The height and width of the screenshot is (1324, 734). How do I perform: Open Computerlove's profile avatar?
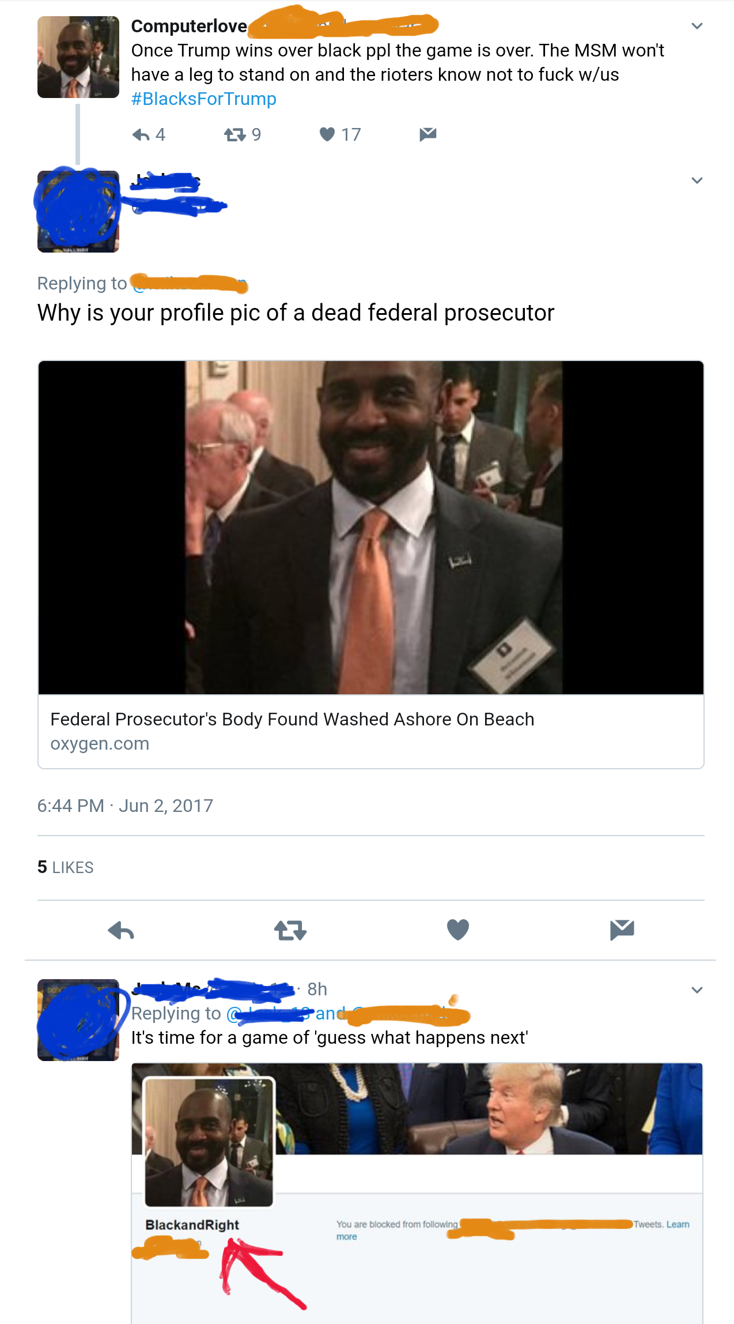[x=78, y=57]
